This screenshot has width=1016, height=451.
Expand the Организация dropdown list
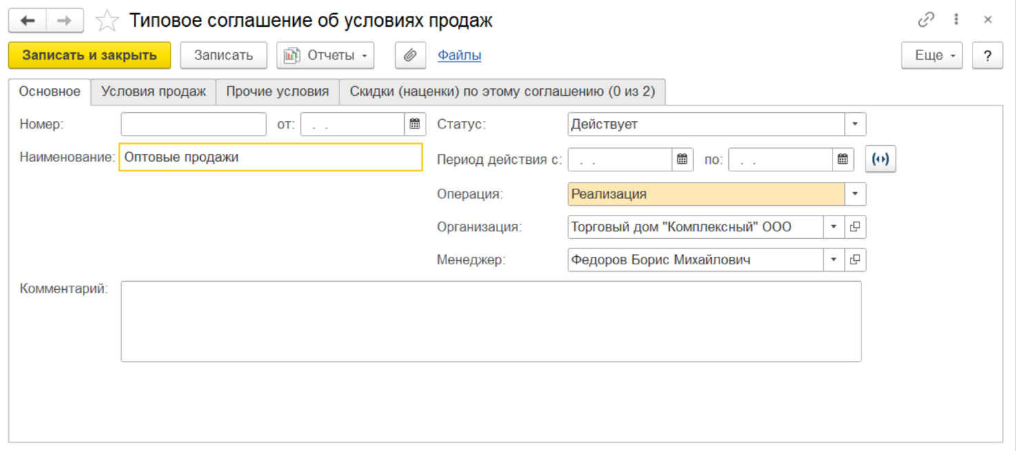point(833,227)
